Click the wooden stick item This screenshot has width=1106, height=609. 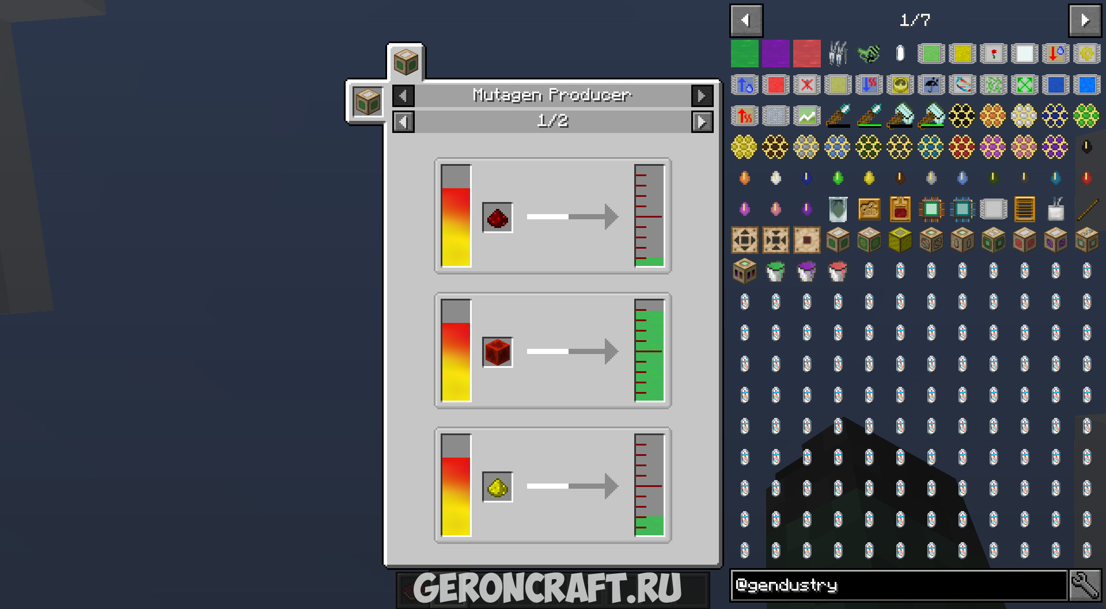(1086, 209)
